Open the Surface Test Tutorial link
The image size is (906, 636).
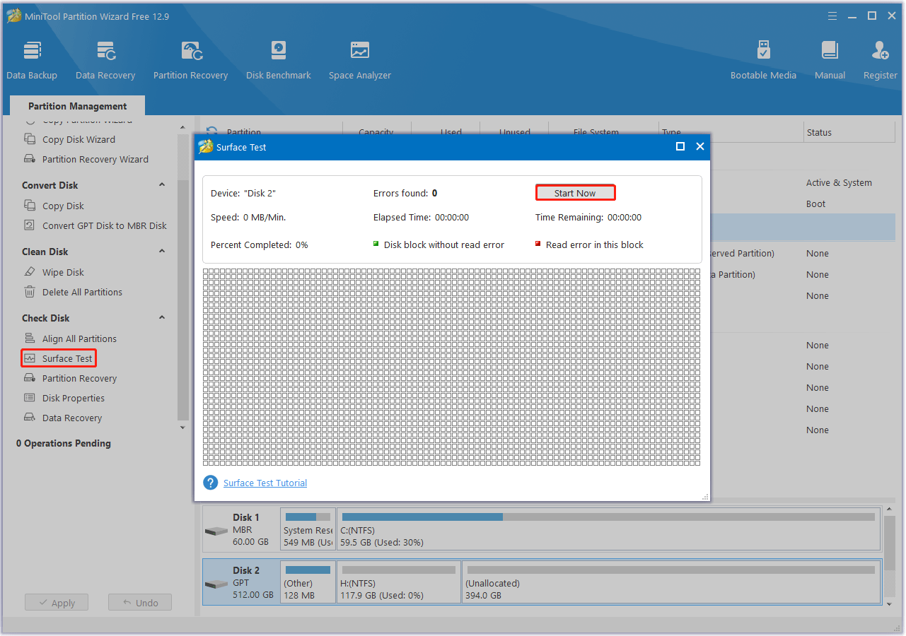pos(265,483)
